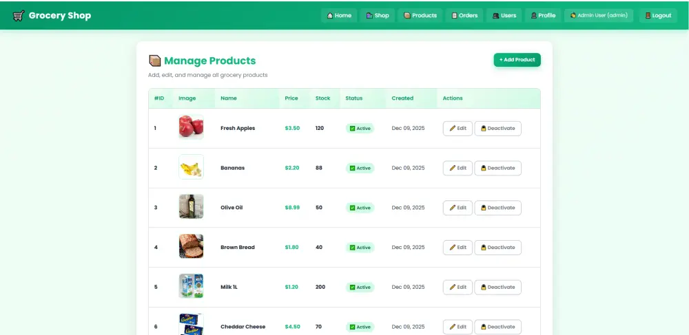Click pencil icon in Milk 1L row
The height and width of the screenshot is (335, 689).
coord(452,288)
